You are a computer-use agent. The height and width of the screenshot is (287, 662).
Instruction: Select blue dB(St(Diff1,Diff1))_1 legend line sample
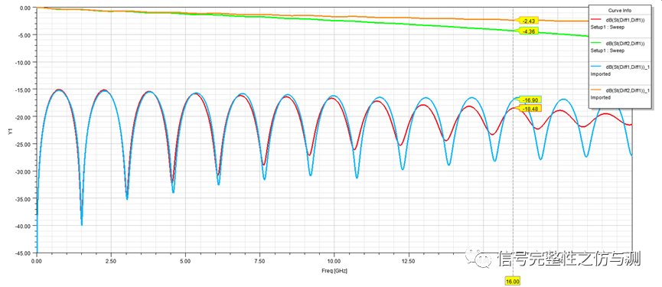[596, 67]
